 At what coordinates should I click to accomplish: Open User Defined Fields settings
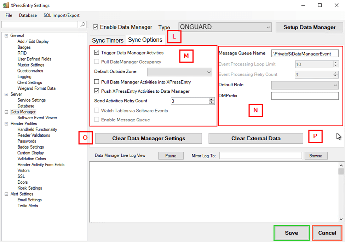[34, 59]
